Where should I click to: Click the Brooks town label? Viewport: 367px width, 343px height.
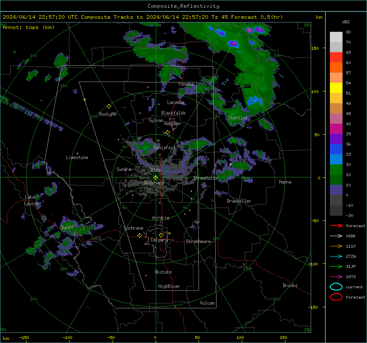click(290, 285)
